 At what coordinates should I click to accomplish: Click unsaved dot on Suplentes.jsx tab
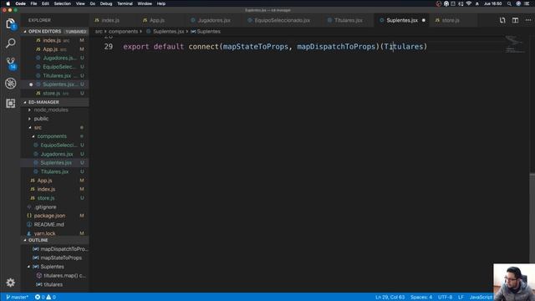tap(424, 20)
